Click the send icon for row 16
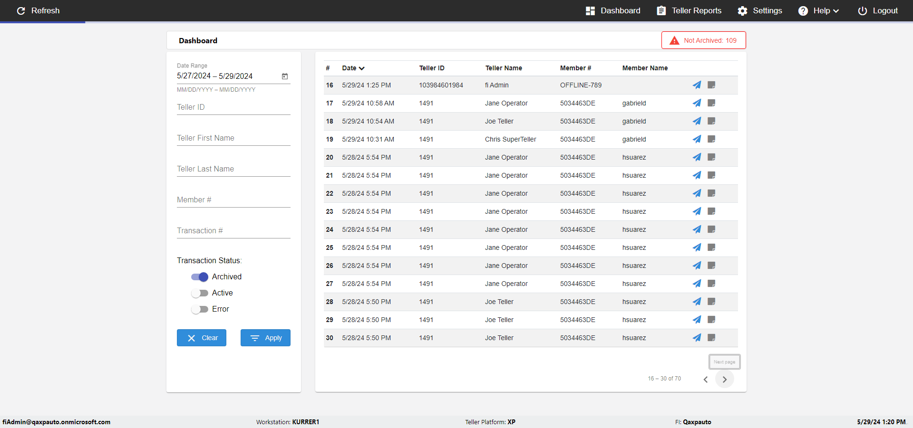Screen dimensions: 913x428 [697, 85]
